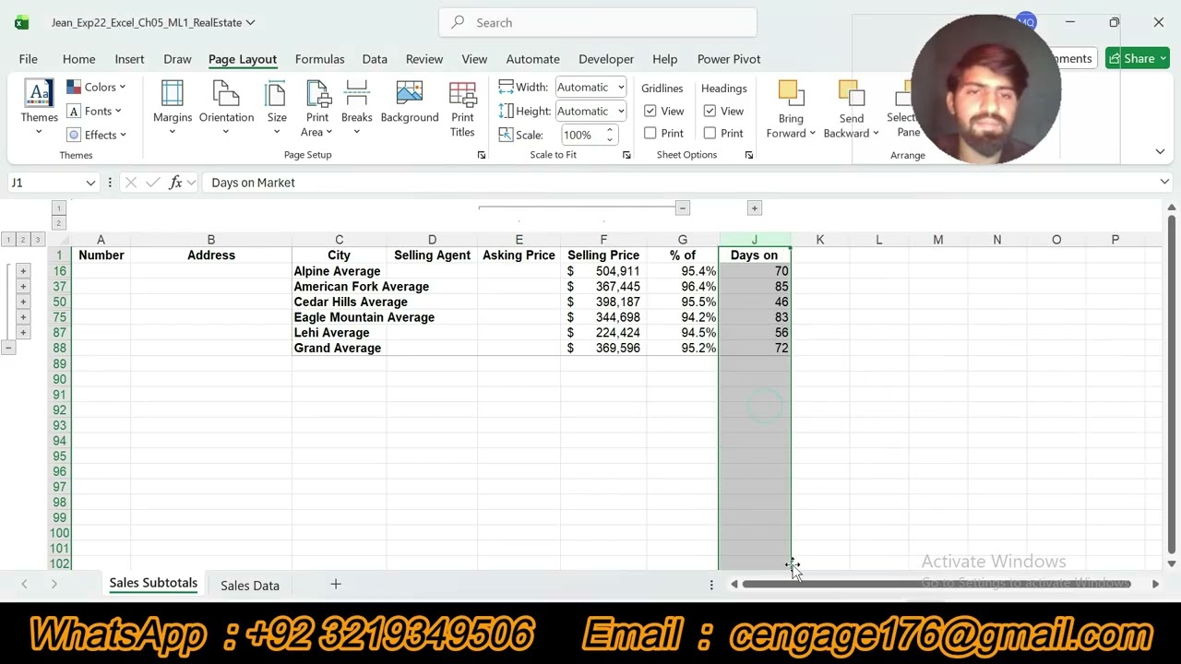Switch to the Insert tab
The width and height of the screenshot is (1181, 664).
129,59
